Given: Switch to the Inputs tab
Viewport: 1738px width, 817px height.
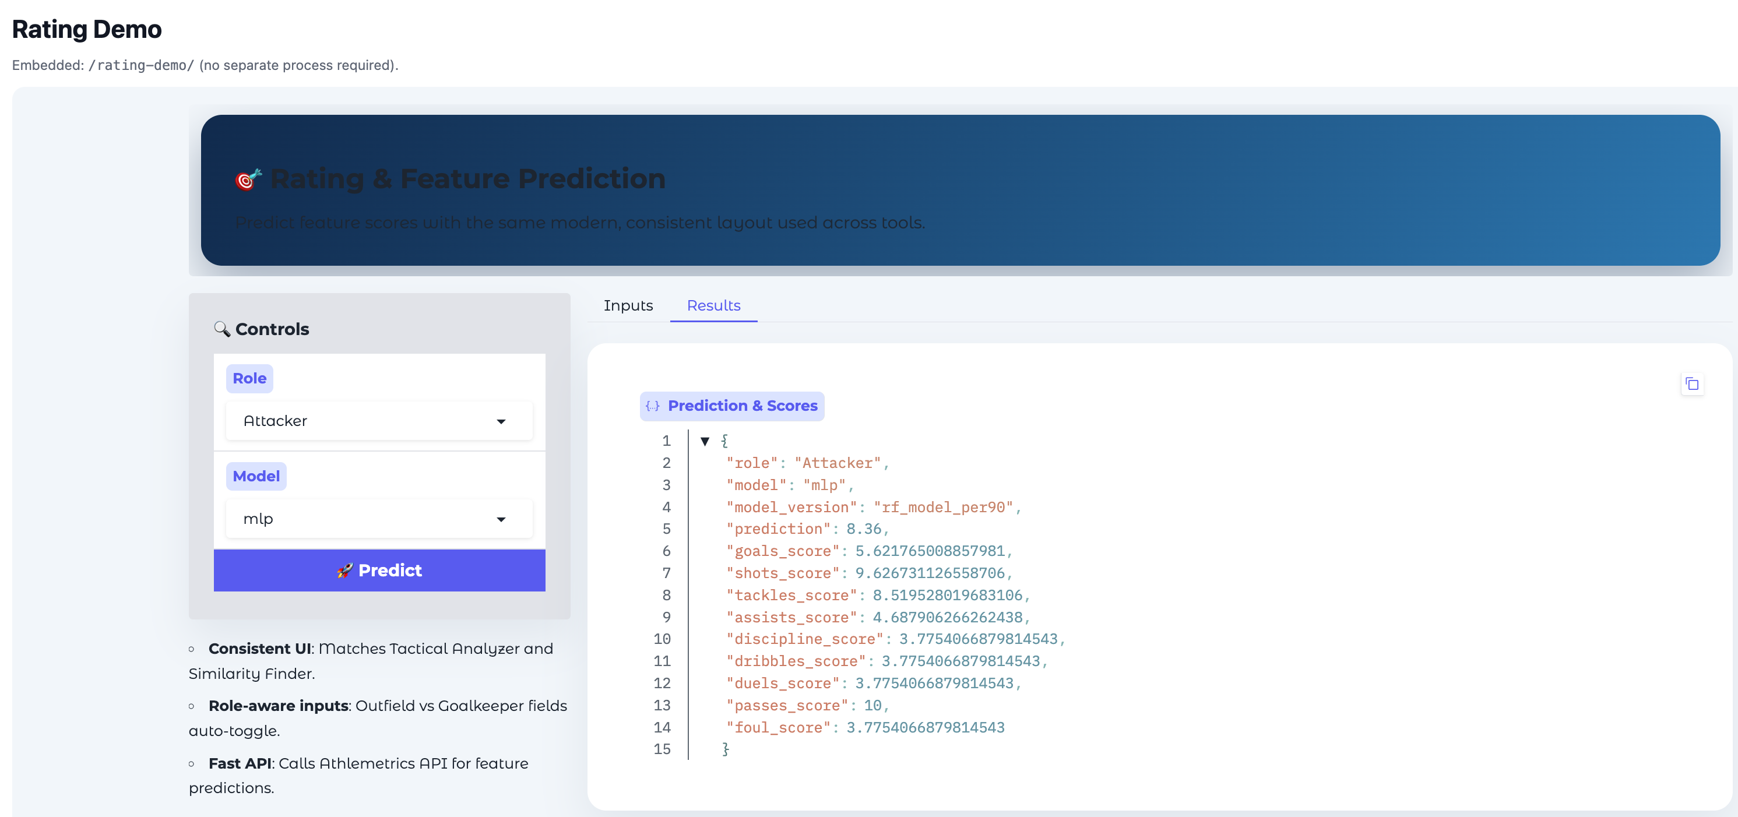Looking at the screenshot, I should [628, 305].
